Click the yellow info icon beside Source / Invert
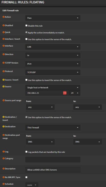This screenshot has height=187, width=106. tap(3, 80)
